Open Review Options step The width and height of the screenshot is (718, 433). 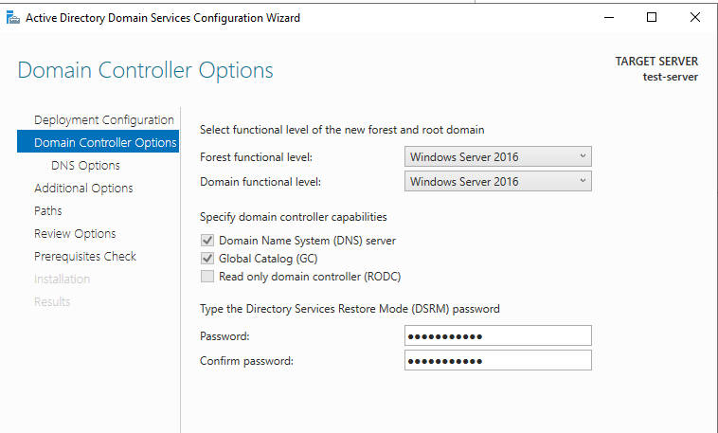(x=75, y=234)
